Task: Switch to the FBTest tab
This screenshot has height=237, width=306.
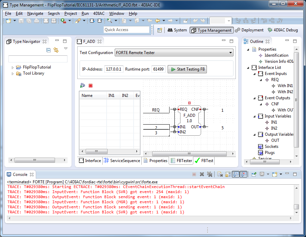Action: click(x=204, y=160)
